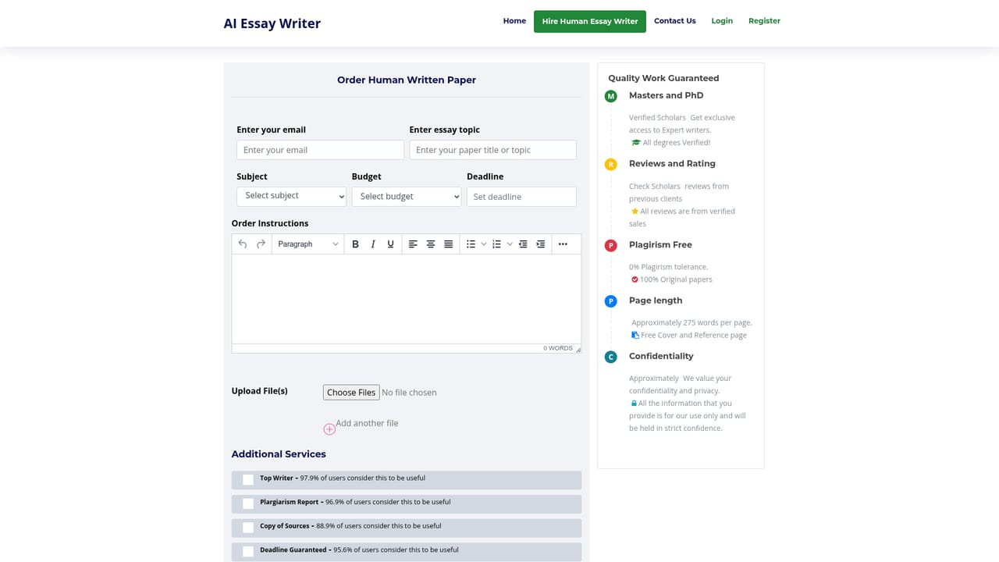
Task: Toggle bold formatting in the editor
Action: (x=355, y=244)
